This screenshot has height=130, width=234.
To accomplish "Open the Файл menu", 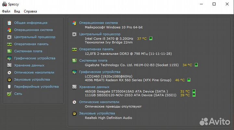I will tap(6, 11).
